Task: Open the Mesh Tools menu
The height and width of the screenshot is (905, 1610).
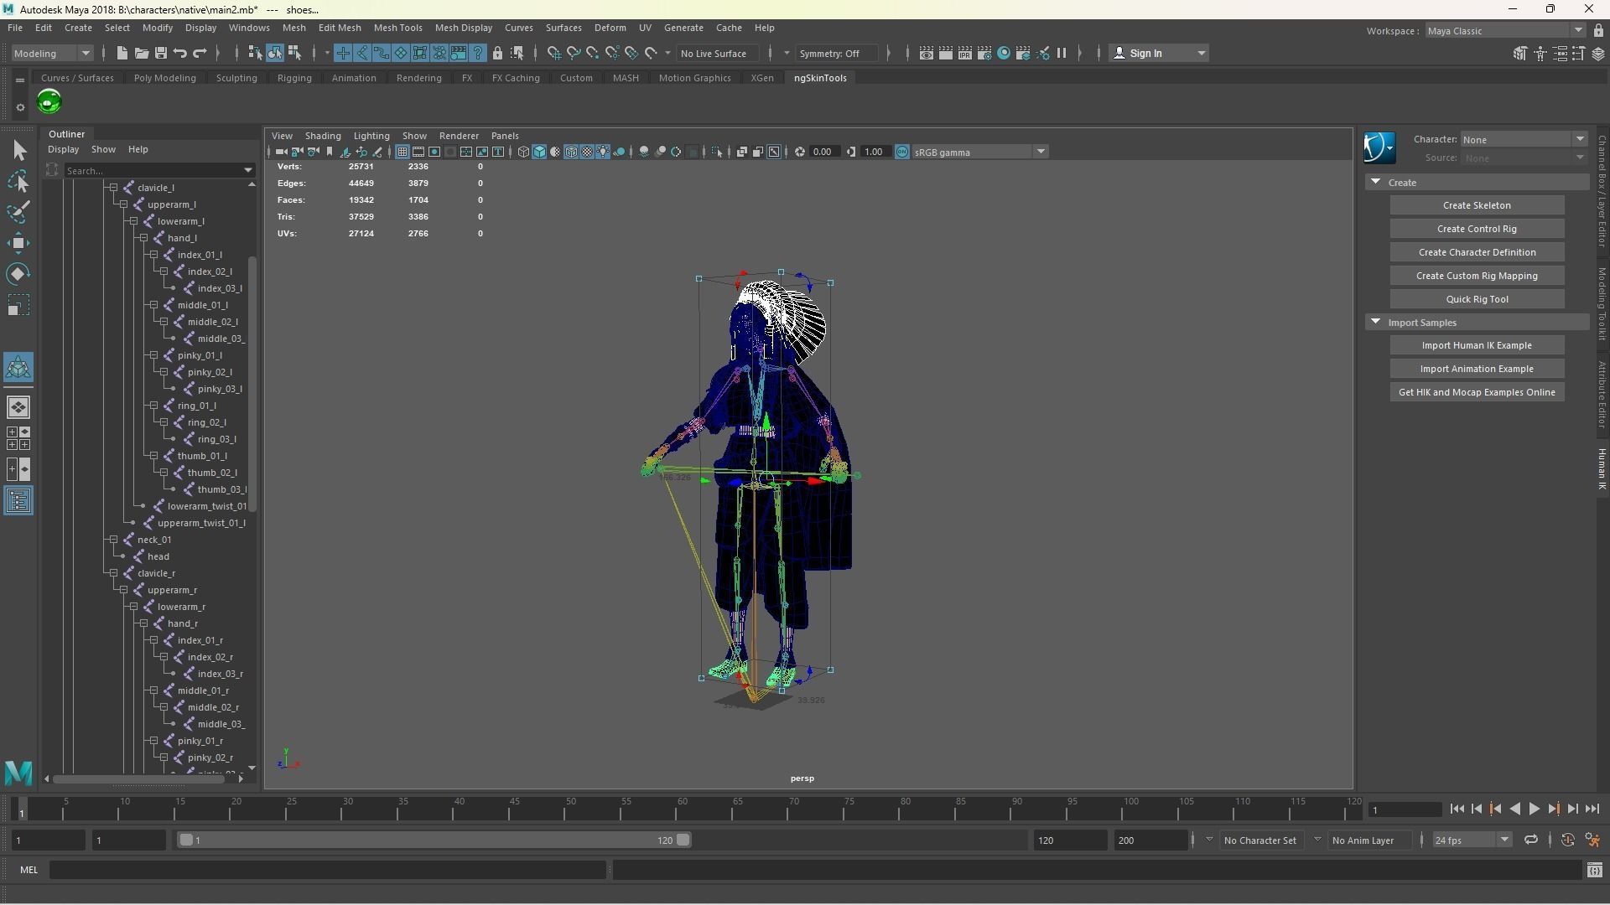Action: (x=398, y=28)
